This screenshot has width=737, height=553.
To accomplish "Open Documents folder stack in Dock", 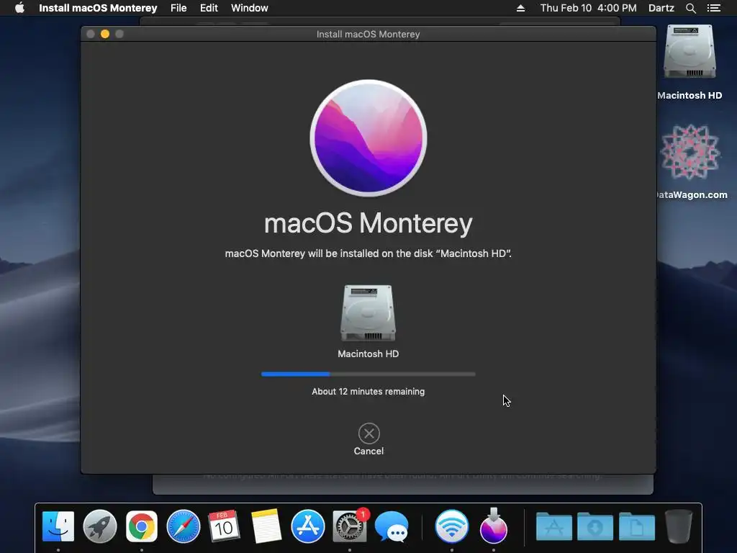I will [636, 526].
